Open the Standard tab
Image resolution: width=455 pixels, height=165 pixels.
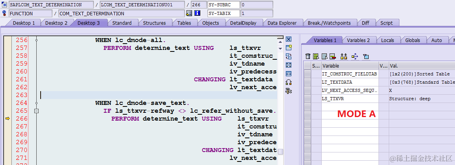[122, 23]
